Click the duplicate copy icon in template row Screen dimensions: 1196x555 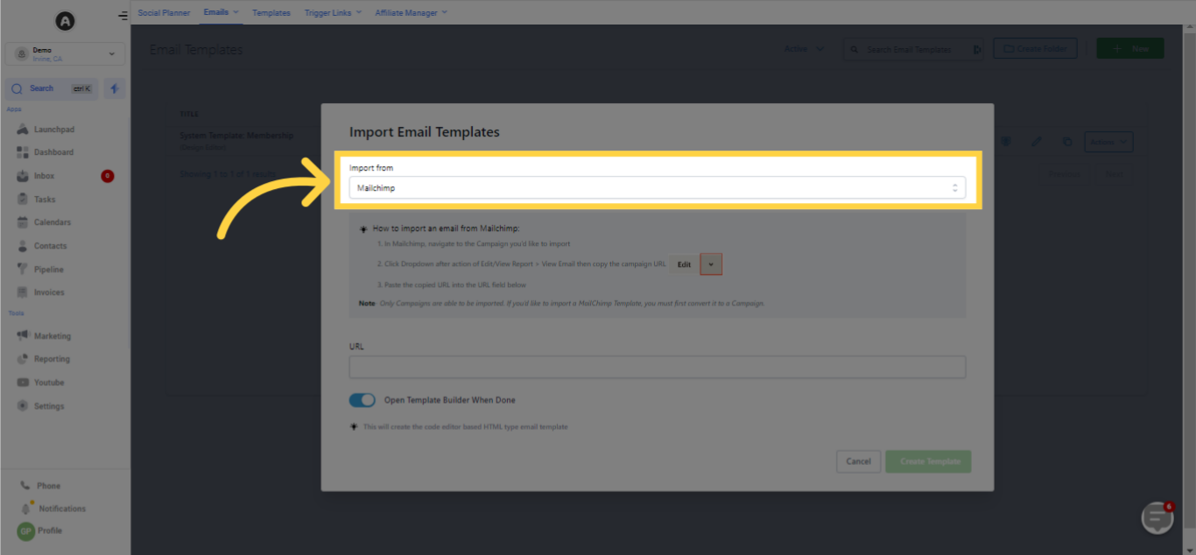(x=1066, y=141)
